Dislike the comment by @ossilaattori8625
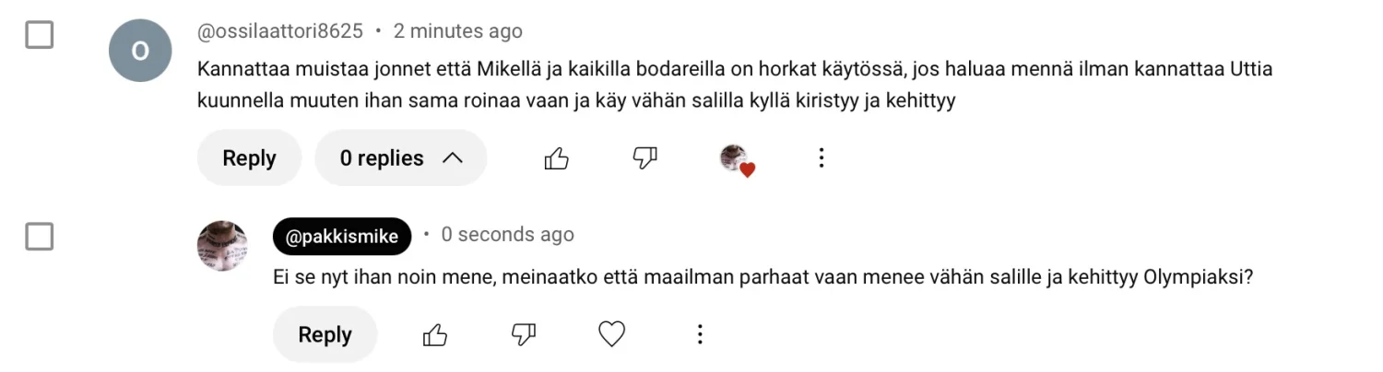This screenshot has width=1383, height=372. click(x=644, y=158)
